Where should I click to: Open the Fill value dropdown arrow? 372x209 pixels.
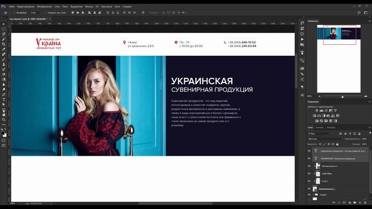coord(370,144)
